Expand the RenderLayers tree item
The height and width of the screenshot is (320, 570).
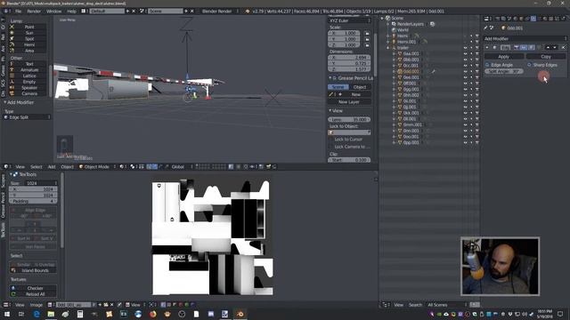click(388, 24)
